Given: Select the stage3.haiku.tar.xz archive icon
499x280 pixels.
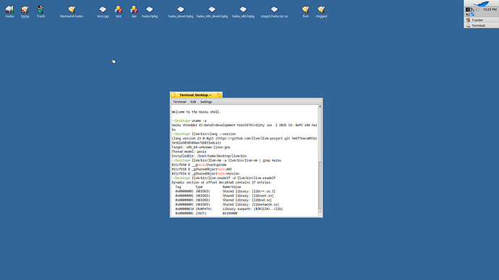Looking at the screenshot, I should coord(274,9).
